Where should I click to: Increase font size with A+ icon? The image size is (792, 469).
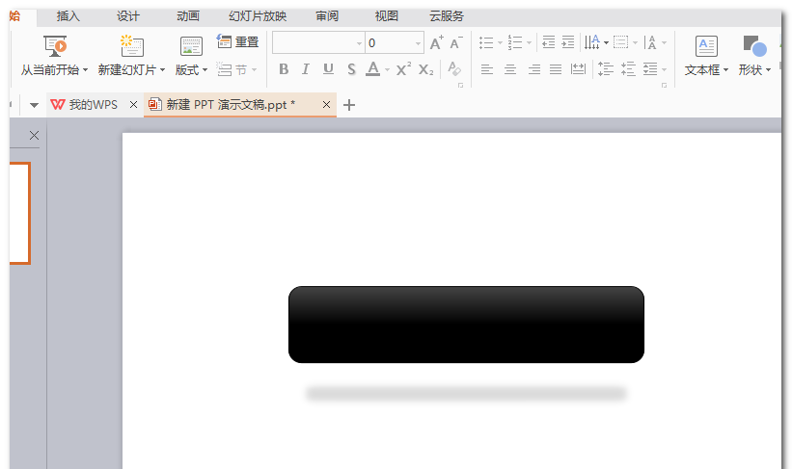(x=437, y=43)
